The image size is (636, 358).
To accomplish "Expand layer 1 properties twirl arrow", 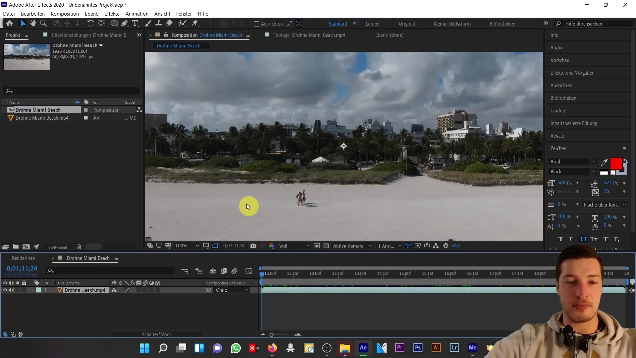I will (x=32, y=290).
